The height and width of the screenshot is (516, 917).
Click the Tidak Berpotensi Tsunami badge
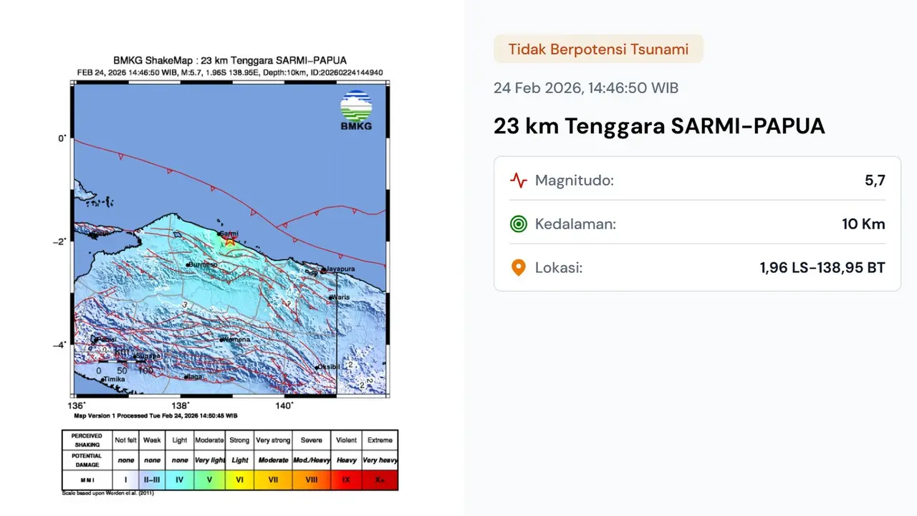(x=598, y=49)
